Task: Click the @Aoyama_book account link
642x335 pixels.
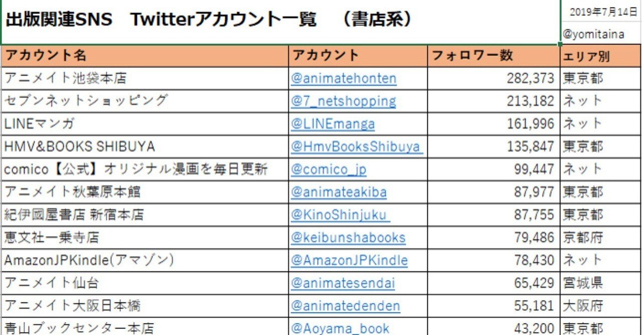Action: point(340,328)
